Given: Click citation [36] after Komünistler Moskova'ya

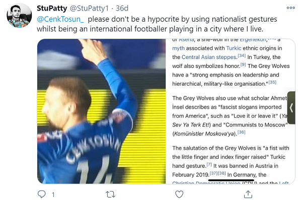Looking at the screenshot, I should 241,132.
